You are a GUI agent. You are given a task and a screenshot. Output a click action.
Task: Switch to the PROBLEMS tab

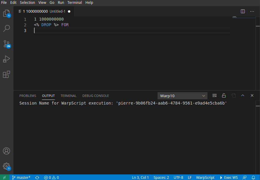point(28,96)
